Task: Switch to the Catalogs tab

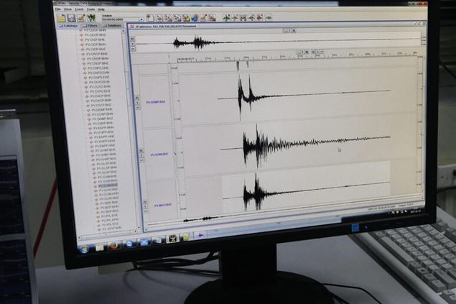Action: click(x=69, y=25)
